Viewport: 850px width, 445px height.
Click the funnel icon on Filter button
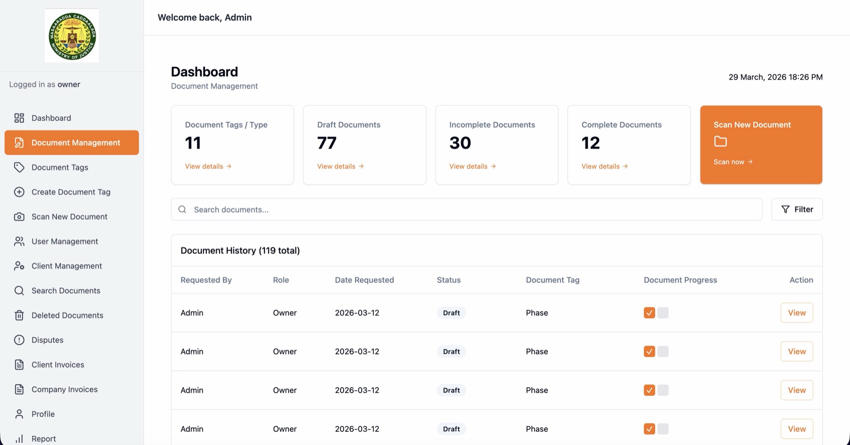[785, 210]
